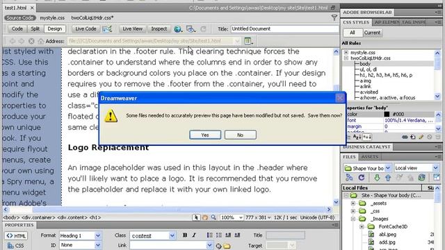This screenshot has height=250, width=445.
Task: Expand the FontCache3D folder
Action: click(362, 227)
